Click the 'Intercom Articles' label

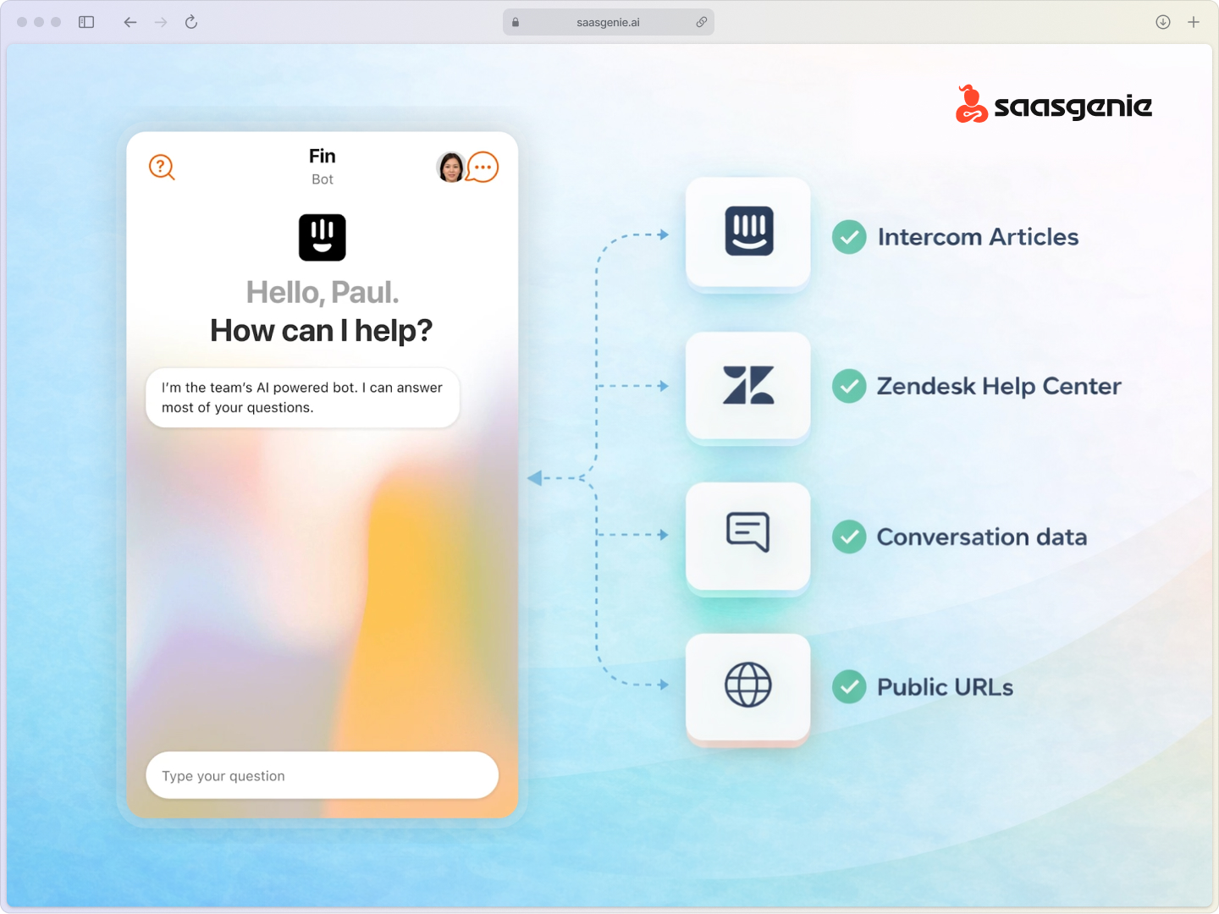[979, 237]
